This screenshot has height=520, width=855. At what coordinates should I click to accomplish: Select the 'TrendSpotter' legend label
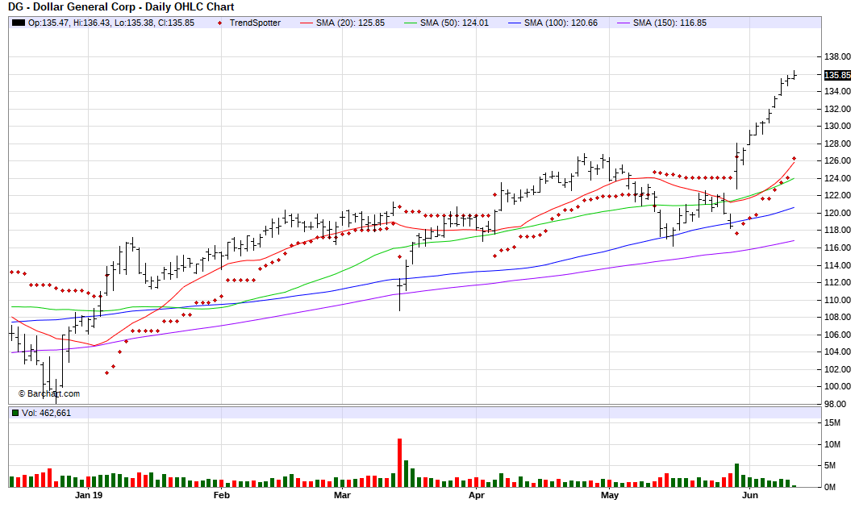pyautogui.click(x=255, y=23)
